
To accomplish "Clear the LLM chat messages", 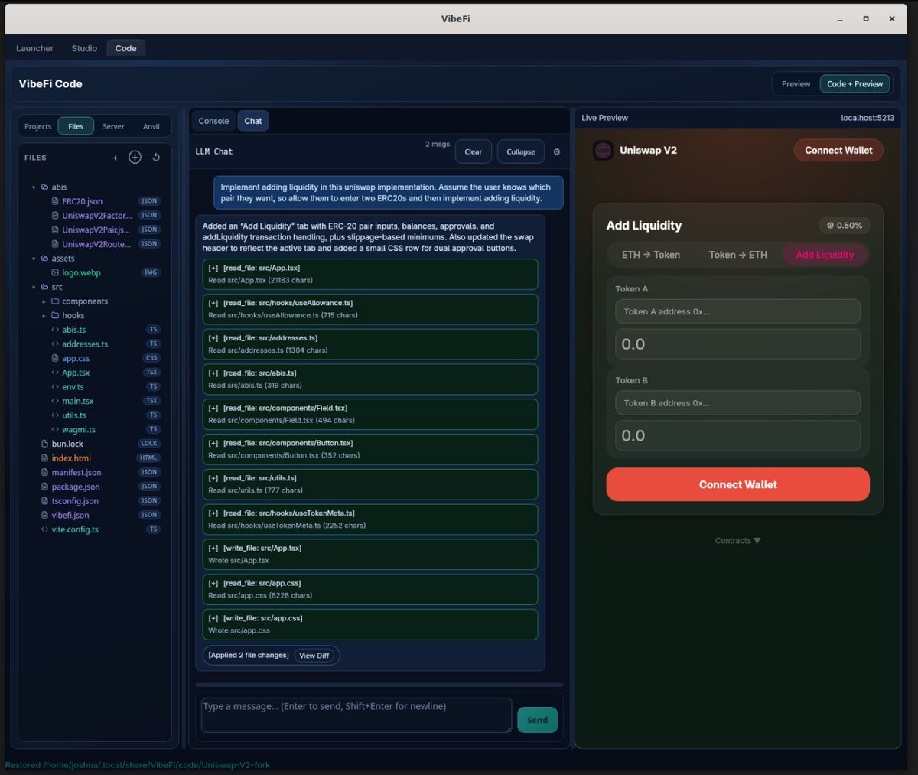I will (474, 151).
